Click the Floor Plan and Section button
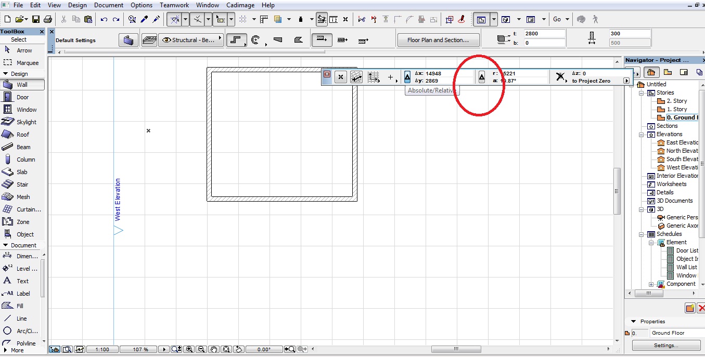This screenshot has width=705, height=357. click(x=438, y=39)
